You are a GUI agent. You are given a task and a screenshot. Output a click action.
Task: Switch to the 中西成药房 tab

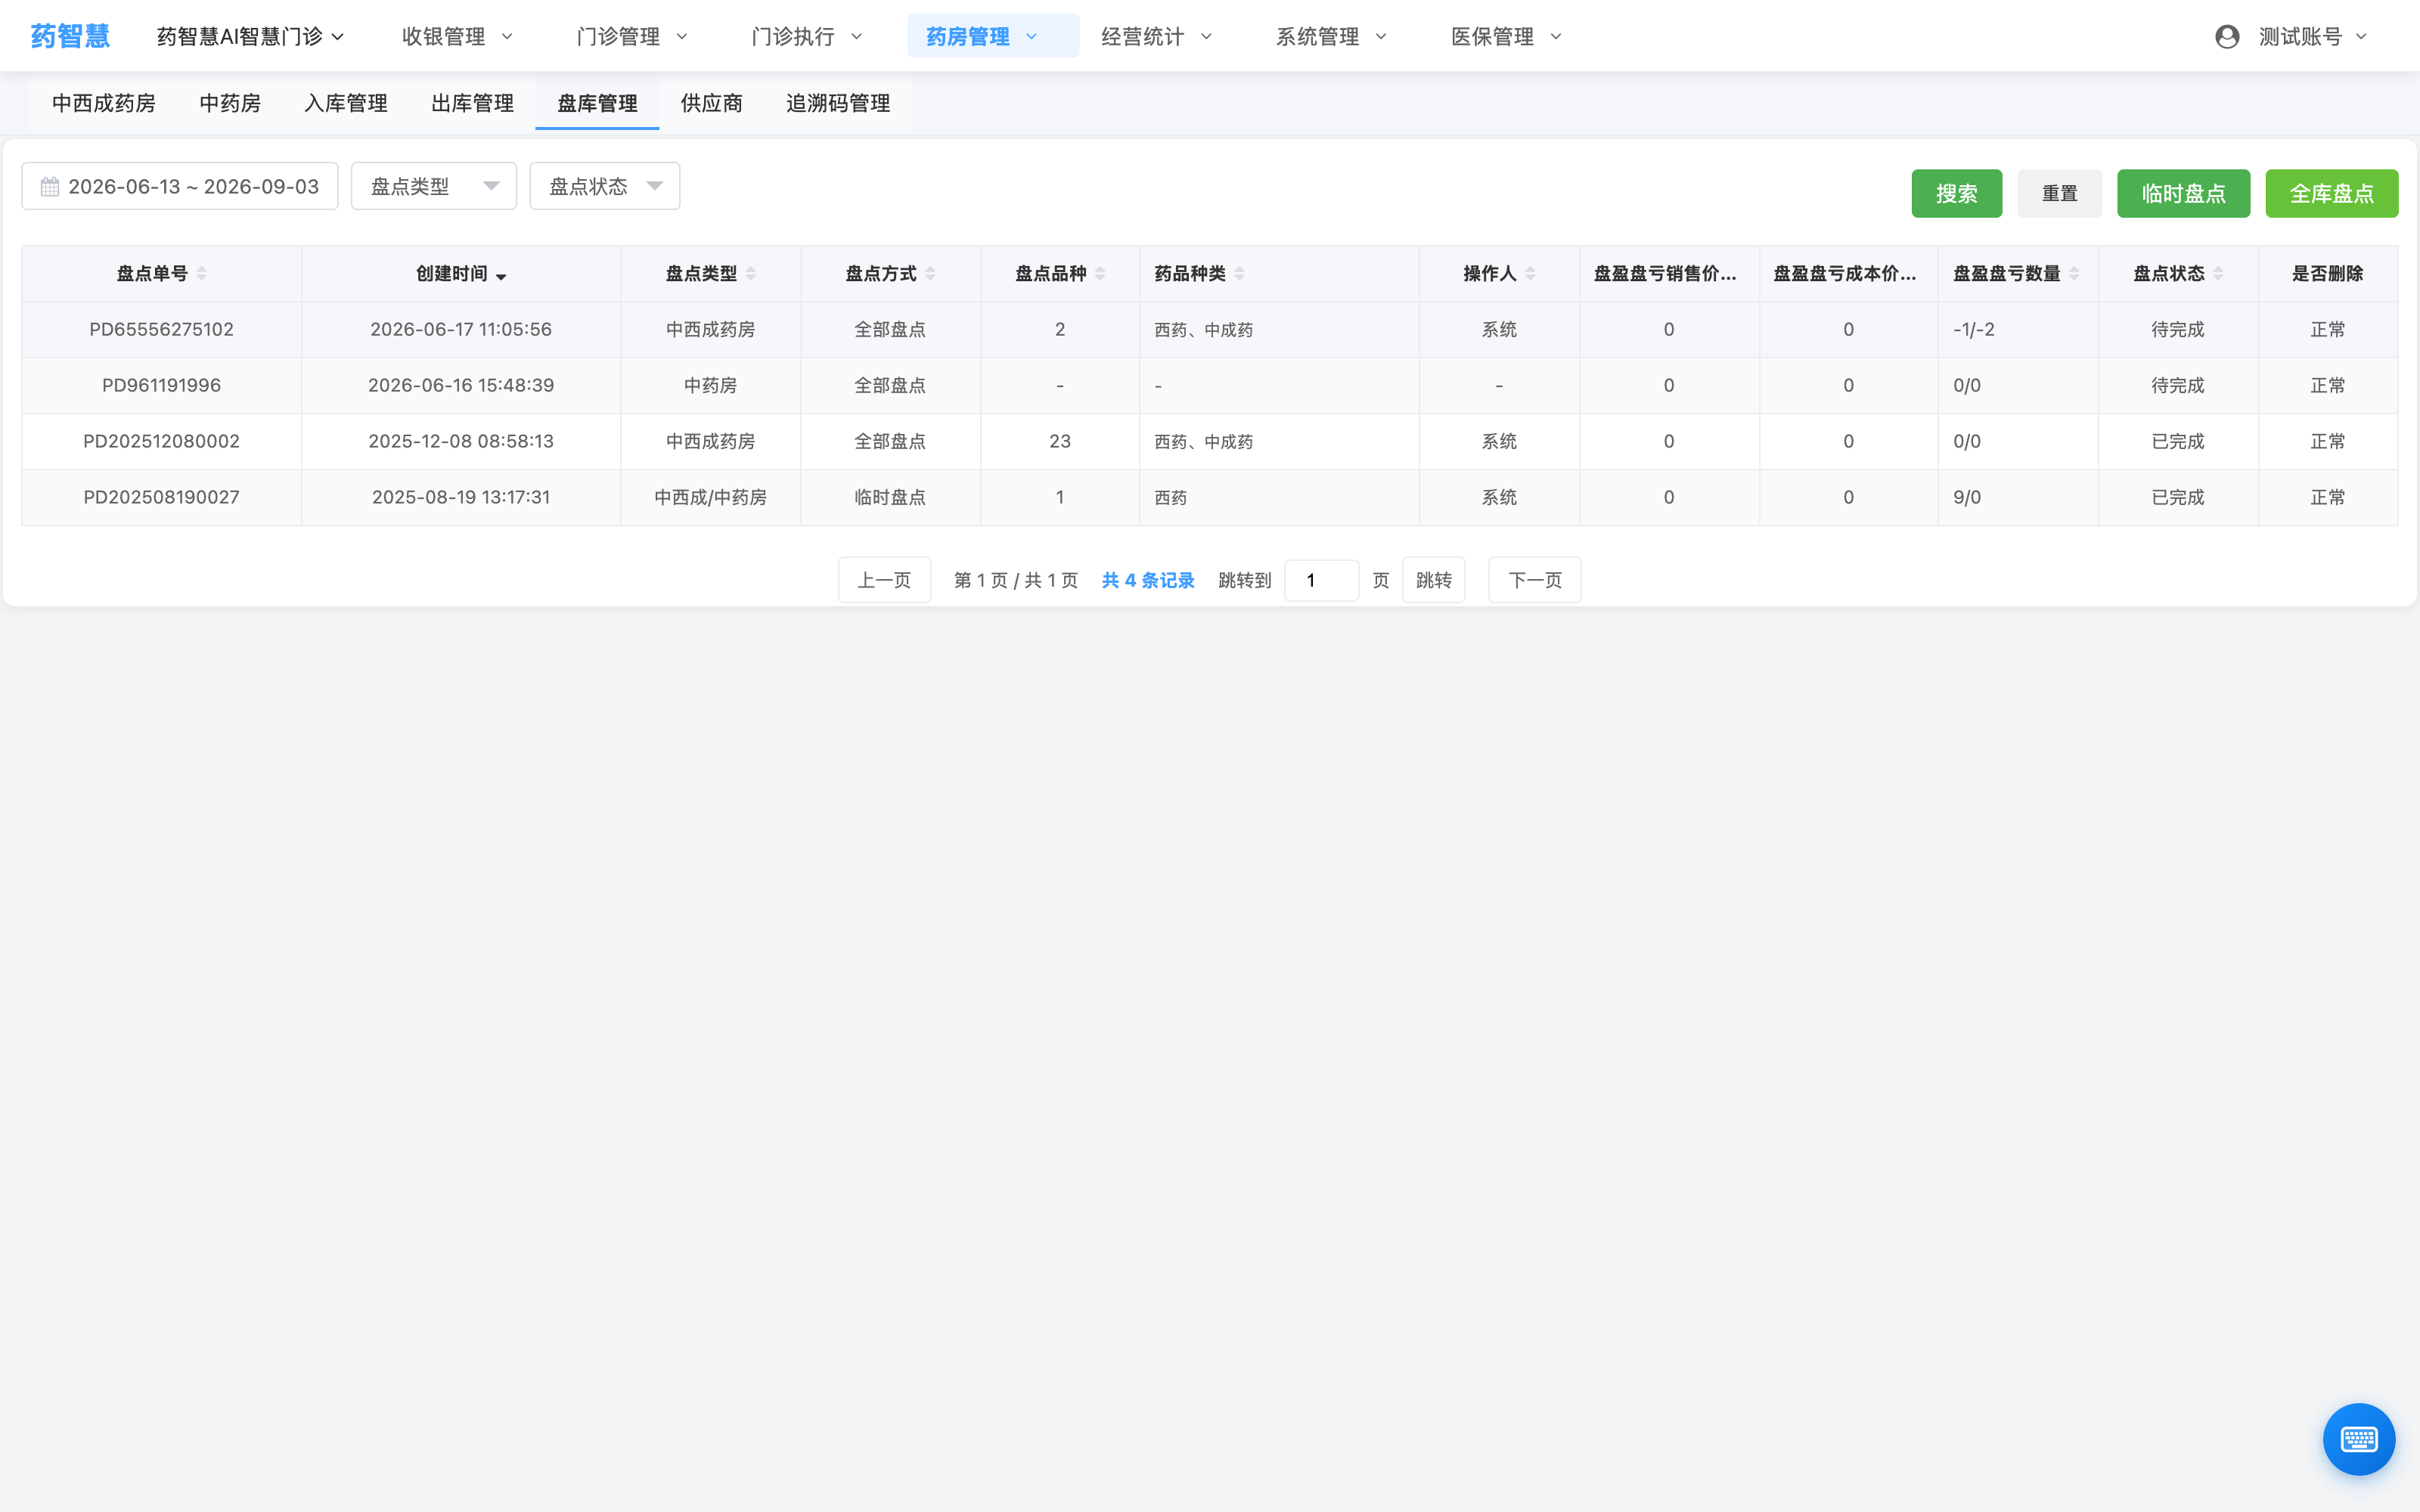click(104, 103)
